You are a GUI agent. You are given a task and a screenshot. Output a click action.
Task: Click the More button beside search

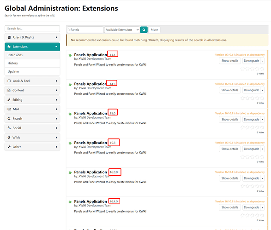coord(154,29)
